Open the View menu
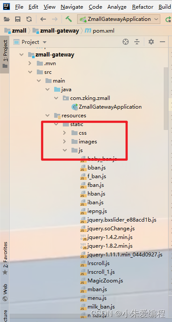 point(49,7)
